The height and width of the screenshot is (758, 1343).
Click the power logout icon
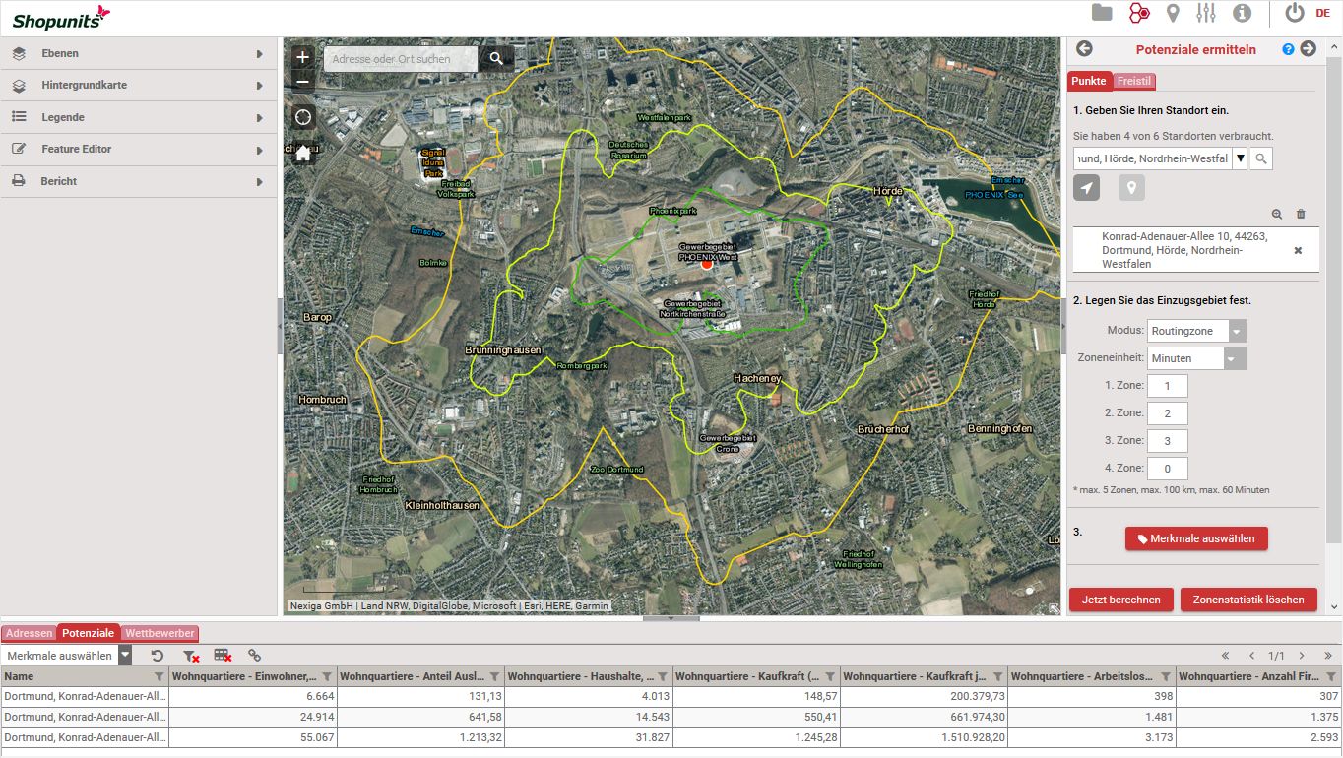(1295, 13)
